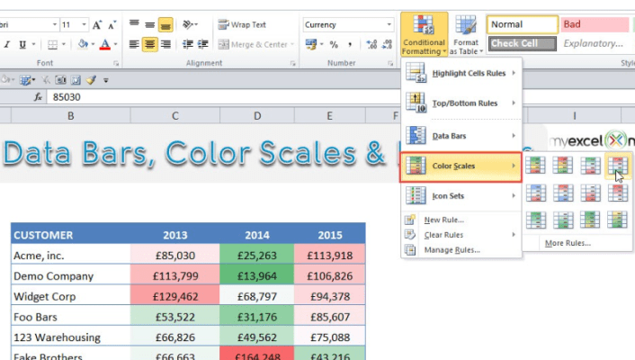Open Customize Quick Access Toolbar arrow
The image size is (635, 360).
point(106,80)
